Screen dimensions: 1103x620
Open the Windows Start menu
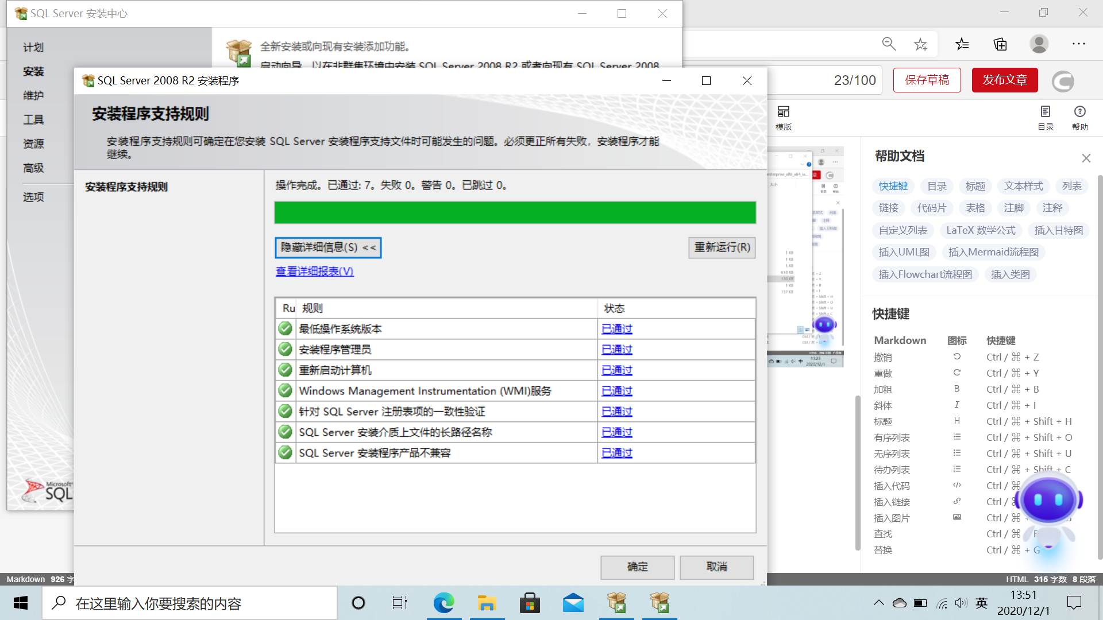click(x=21, y=603)
